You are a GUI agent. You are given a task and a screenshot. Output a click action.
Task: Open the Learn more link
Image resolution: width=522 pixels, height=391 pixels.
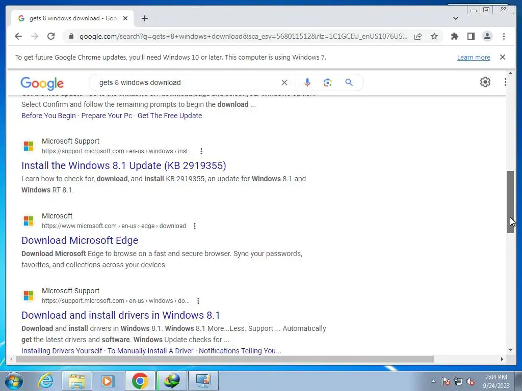point(474,57)
